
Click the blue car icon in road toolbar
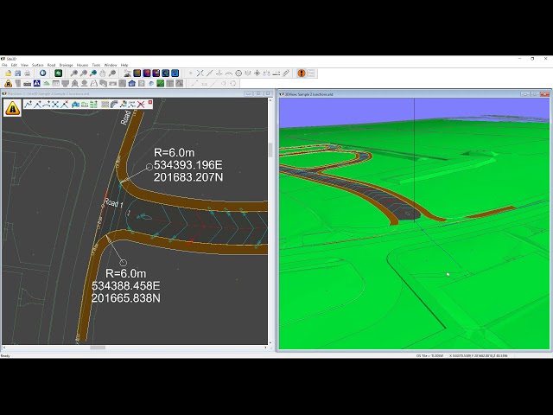[75, 104]
